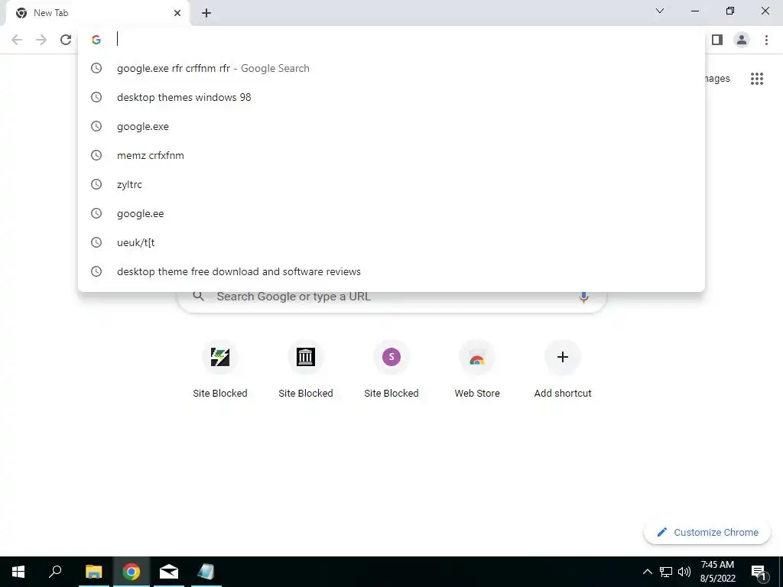Choose the plain "google.exe" suggestion
The height and width of the screenshot is (587, 783).
click(391, 126)
